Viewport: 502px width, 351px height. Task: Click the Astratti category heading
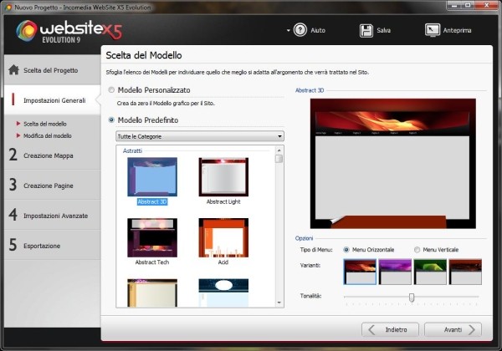click(132, 150)
